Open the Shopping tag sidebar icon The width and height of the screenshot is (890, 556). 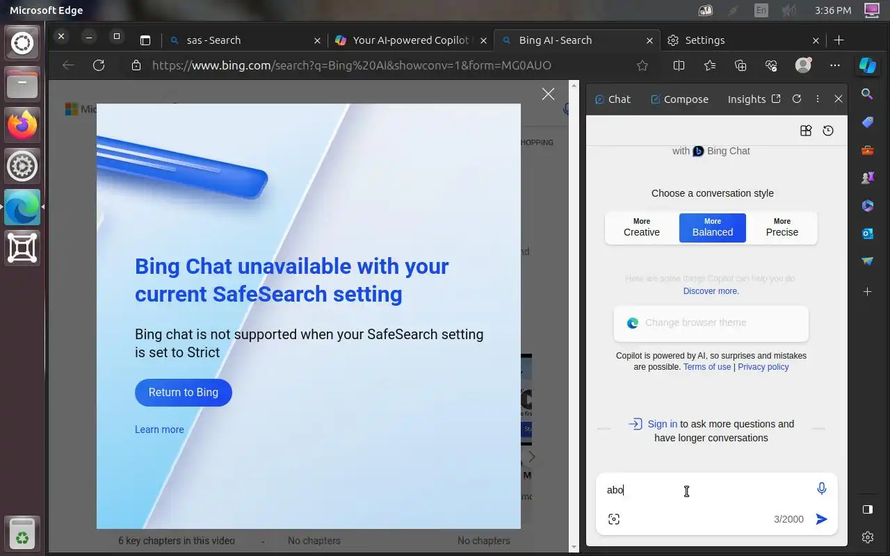click(867, 122)
